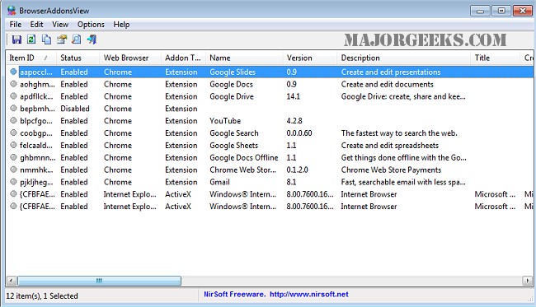Image resolution: width=536 pixels, height=307 pixels.
Task: Select the Google Docs Offline name cell
Action: [x=244, y=157]
